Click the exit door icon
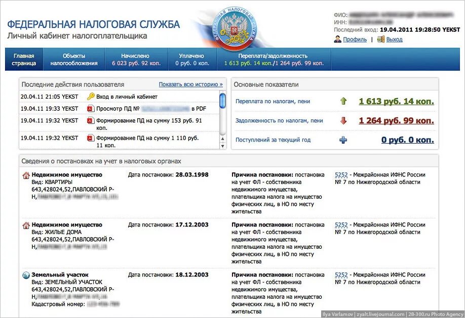 pos(381,39)
